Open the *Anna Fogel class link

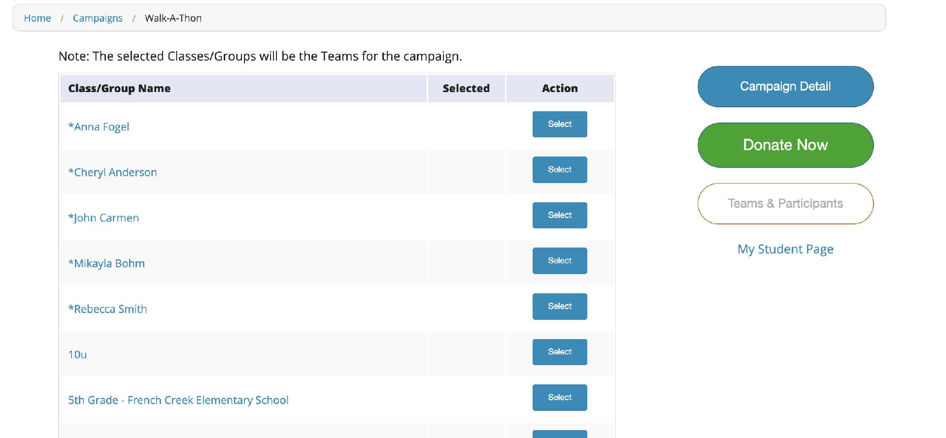click(x=99, y=127)
